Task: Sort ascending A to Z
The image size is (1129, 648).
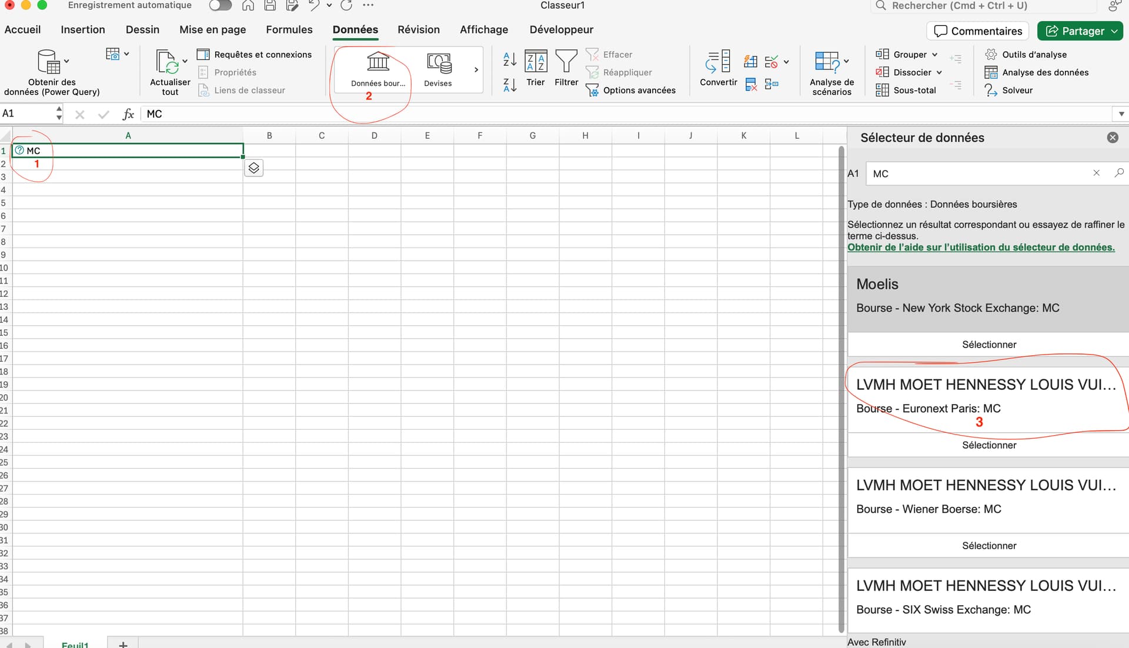Action: (510, 59)
